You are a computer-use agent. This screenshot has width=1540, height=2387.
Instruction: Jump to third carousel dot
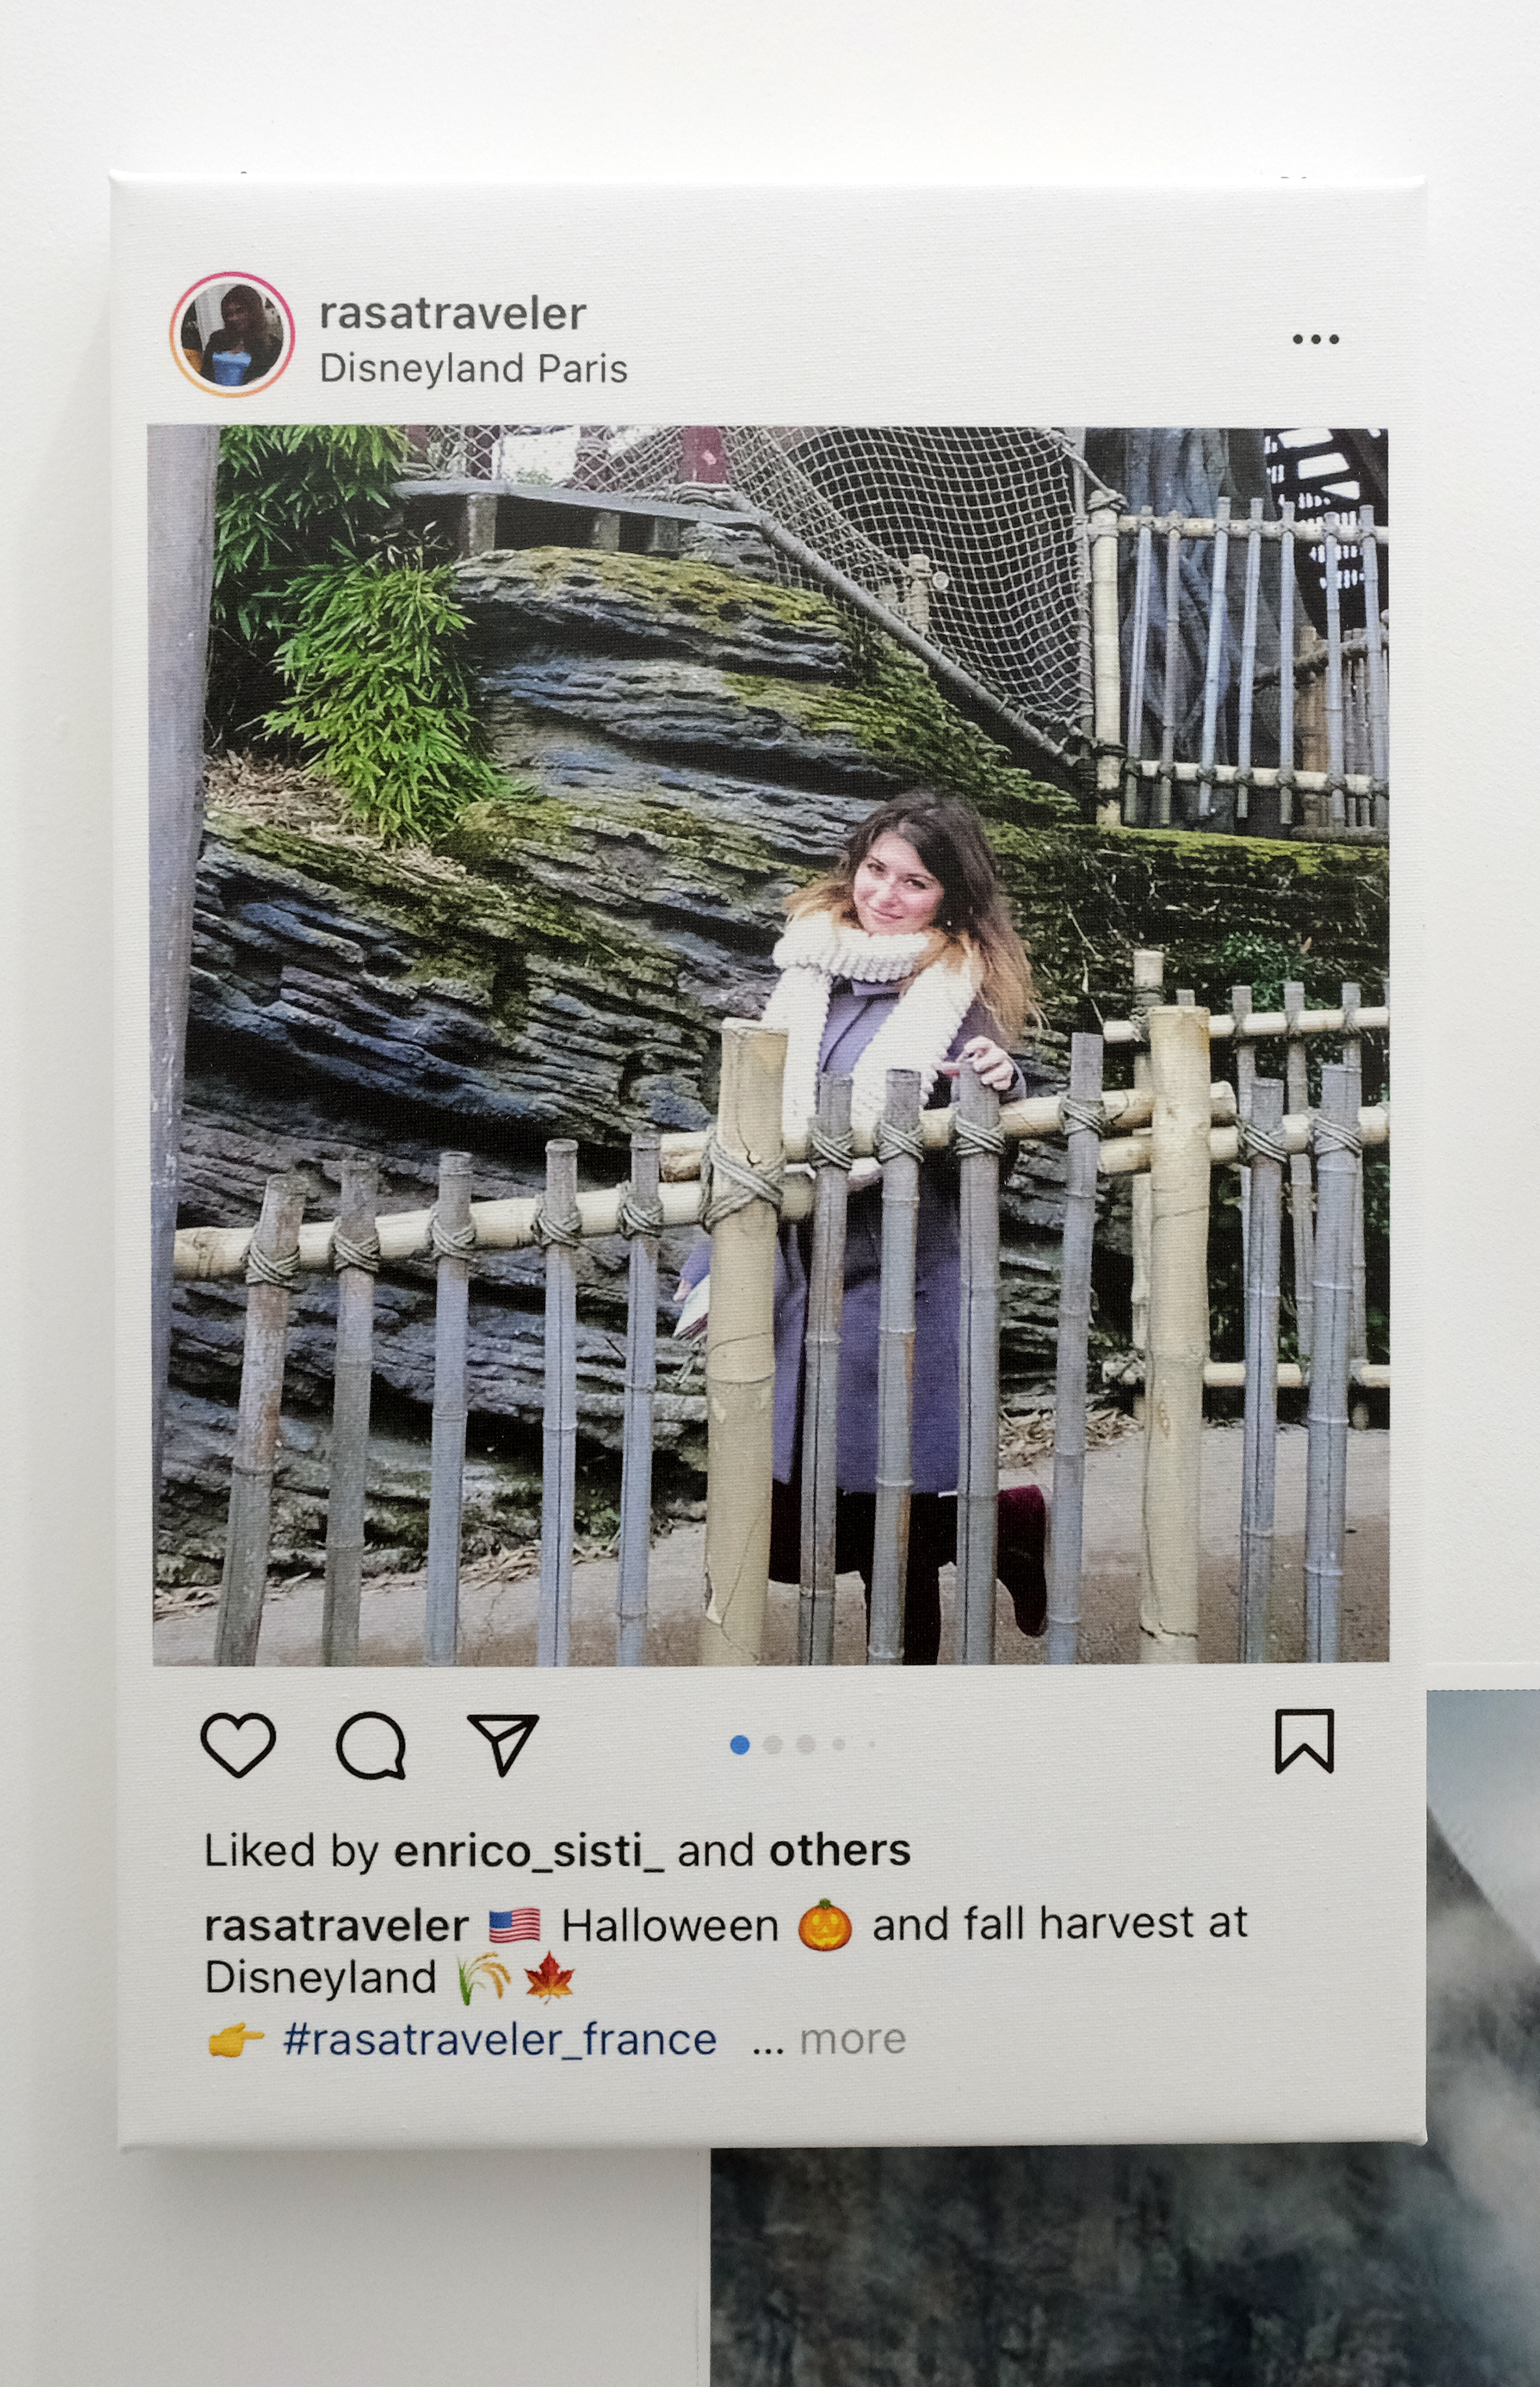tap(805, 1745)
